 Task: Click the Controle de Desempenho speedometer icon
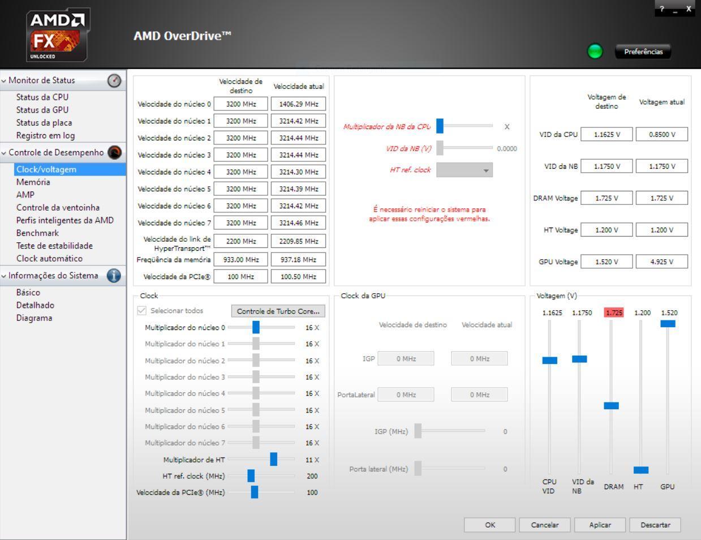point(114,152)
